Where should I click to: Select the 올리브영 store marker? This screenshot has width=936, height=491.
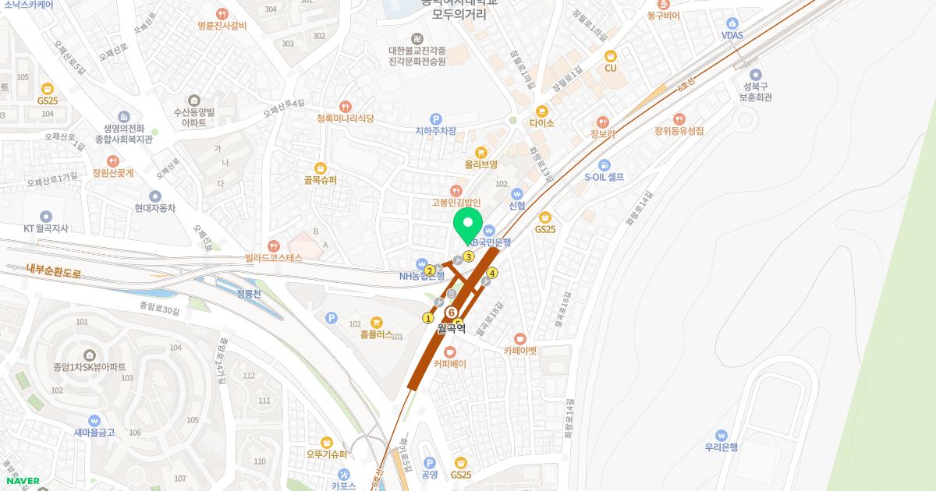pos(481,152)
